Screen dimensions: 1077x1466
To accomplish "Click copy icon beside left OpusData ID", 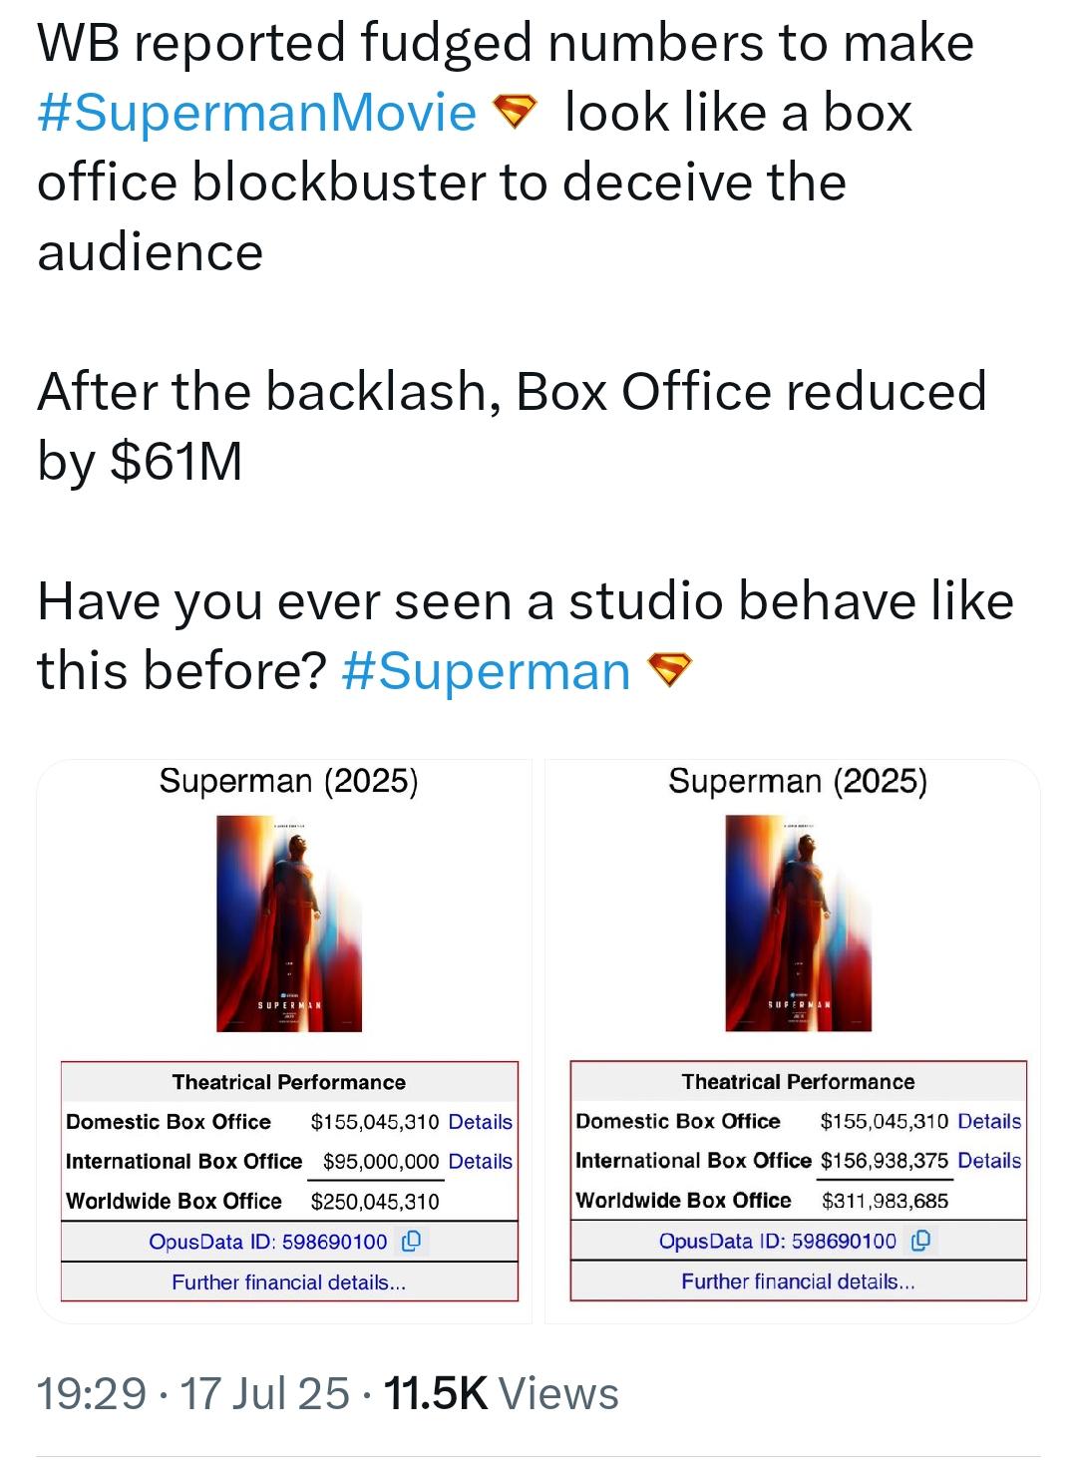I will point(411,1241).
